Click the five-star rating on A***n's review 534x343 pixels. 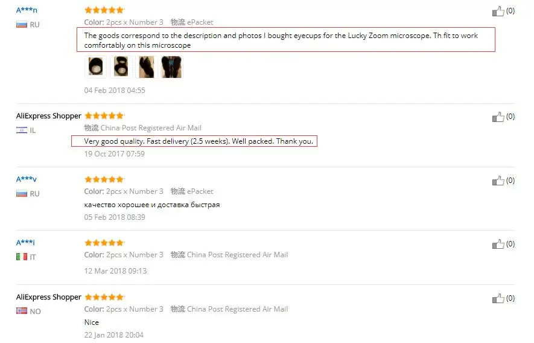[x=104, y=10]
